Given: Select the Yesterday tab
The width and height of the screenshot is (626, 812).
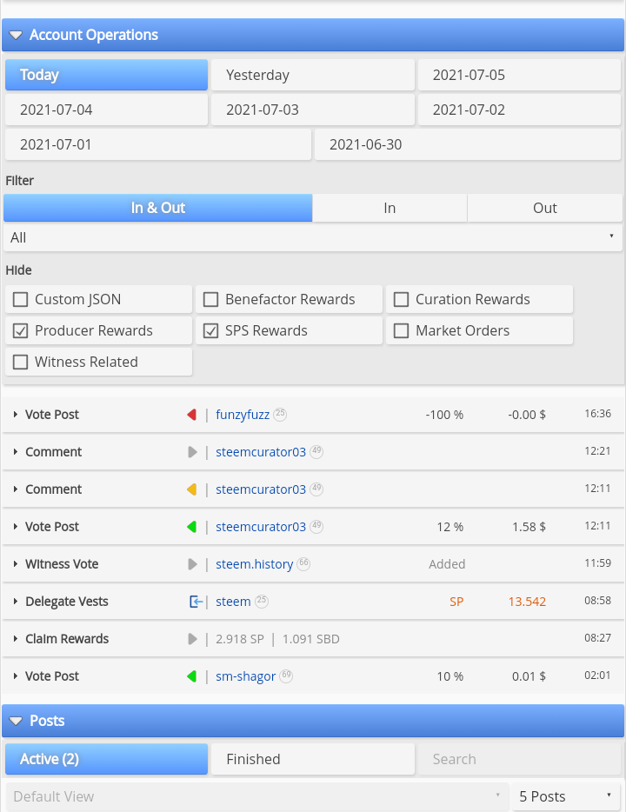Looking at the screenshot, I should point(313,75).
